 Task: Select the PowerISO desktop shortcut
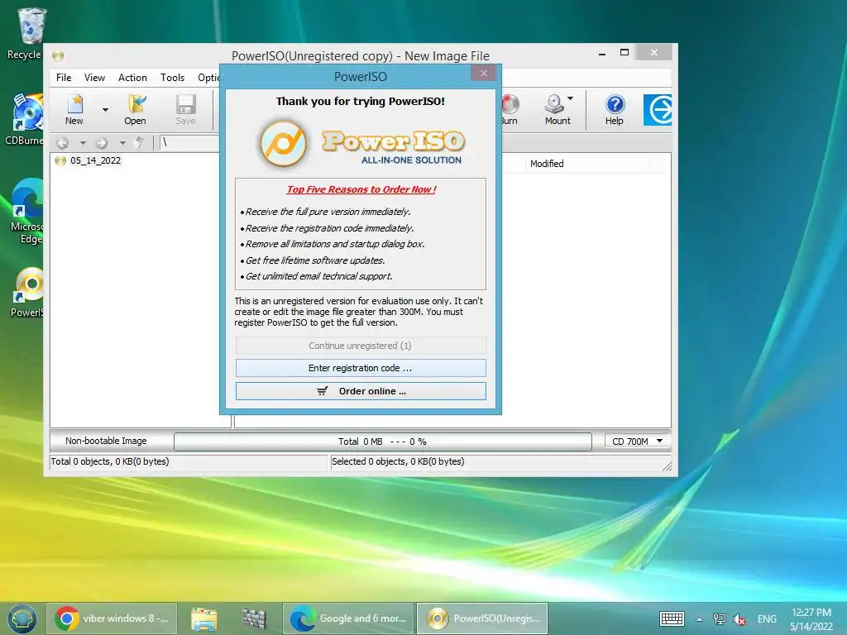point(27,292)
